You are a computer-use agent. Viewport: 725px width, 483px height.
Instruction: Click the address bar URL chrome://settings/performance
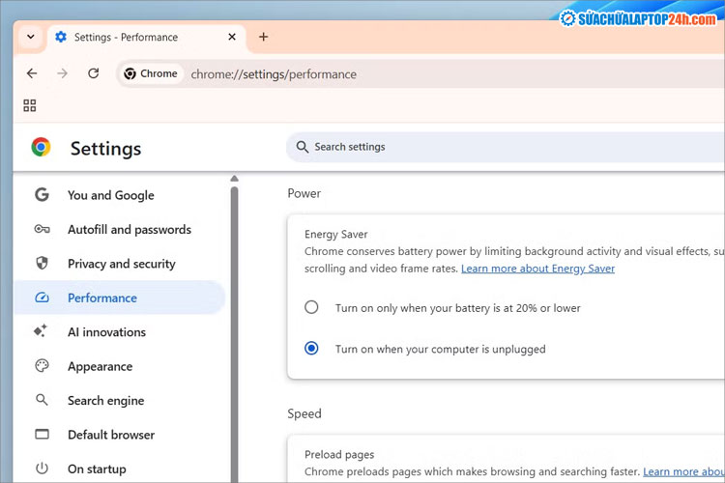click(274, 74)
